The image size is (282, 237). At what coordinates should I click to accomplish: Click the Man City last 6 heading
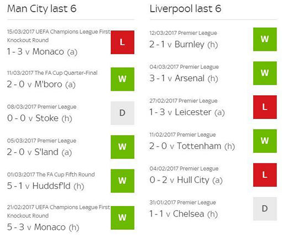click(x=41, y=9)
